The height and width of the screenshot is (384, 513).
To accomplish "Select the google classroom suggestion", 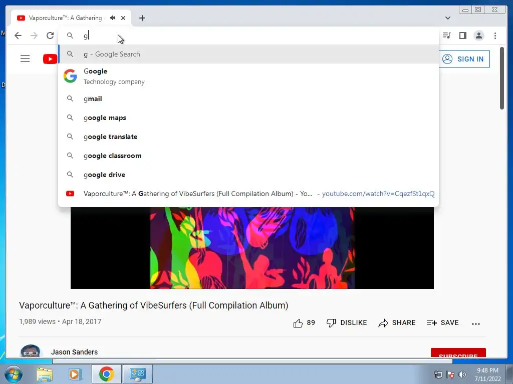I will [248, 155].
